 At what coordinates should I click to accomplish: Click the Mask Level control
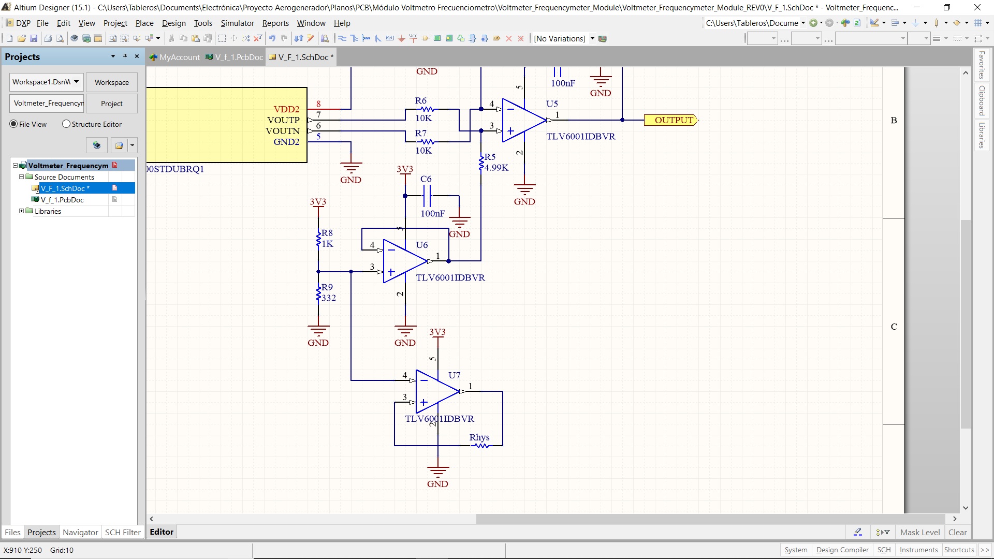point(919,532)
